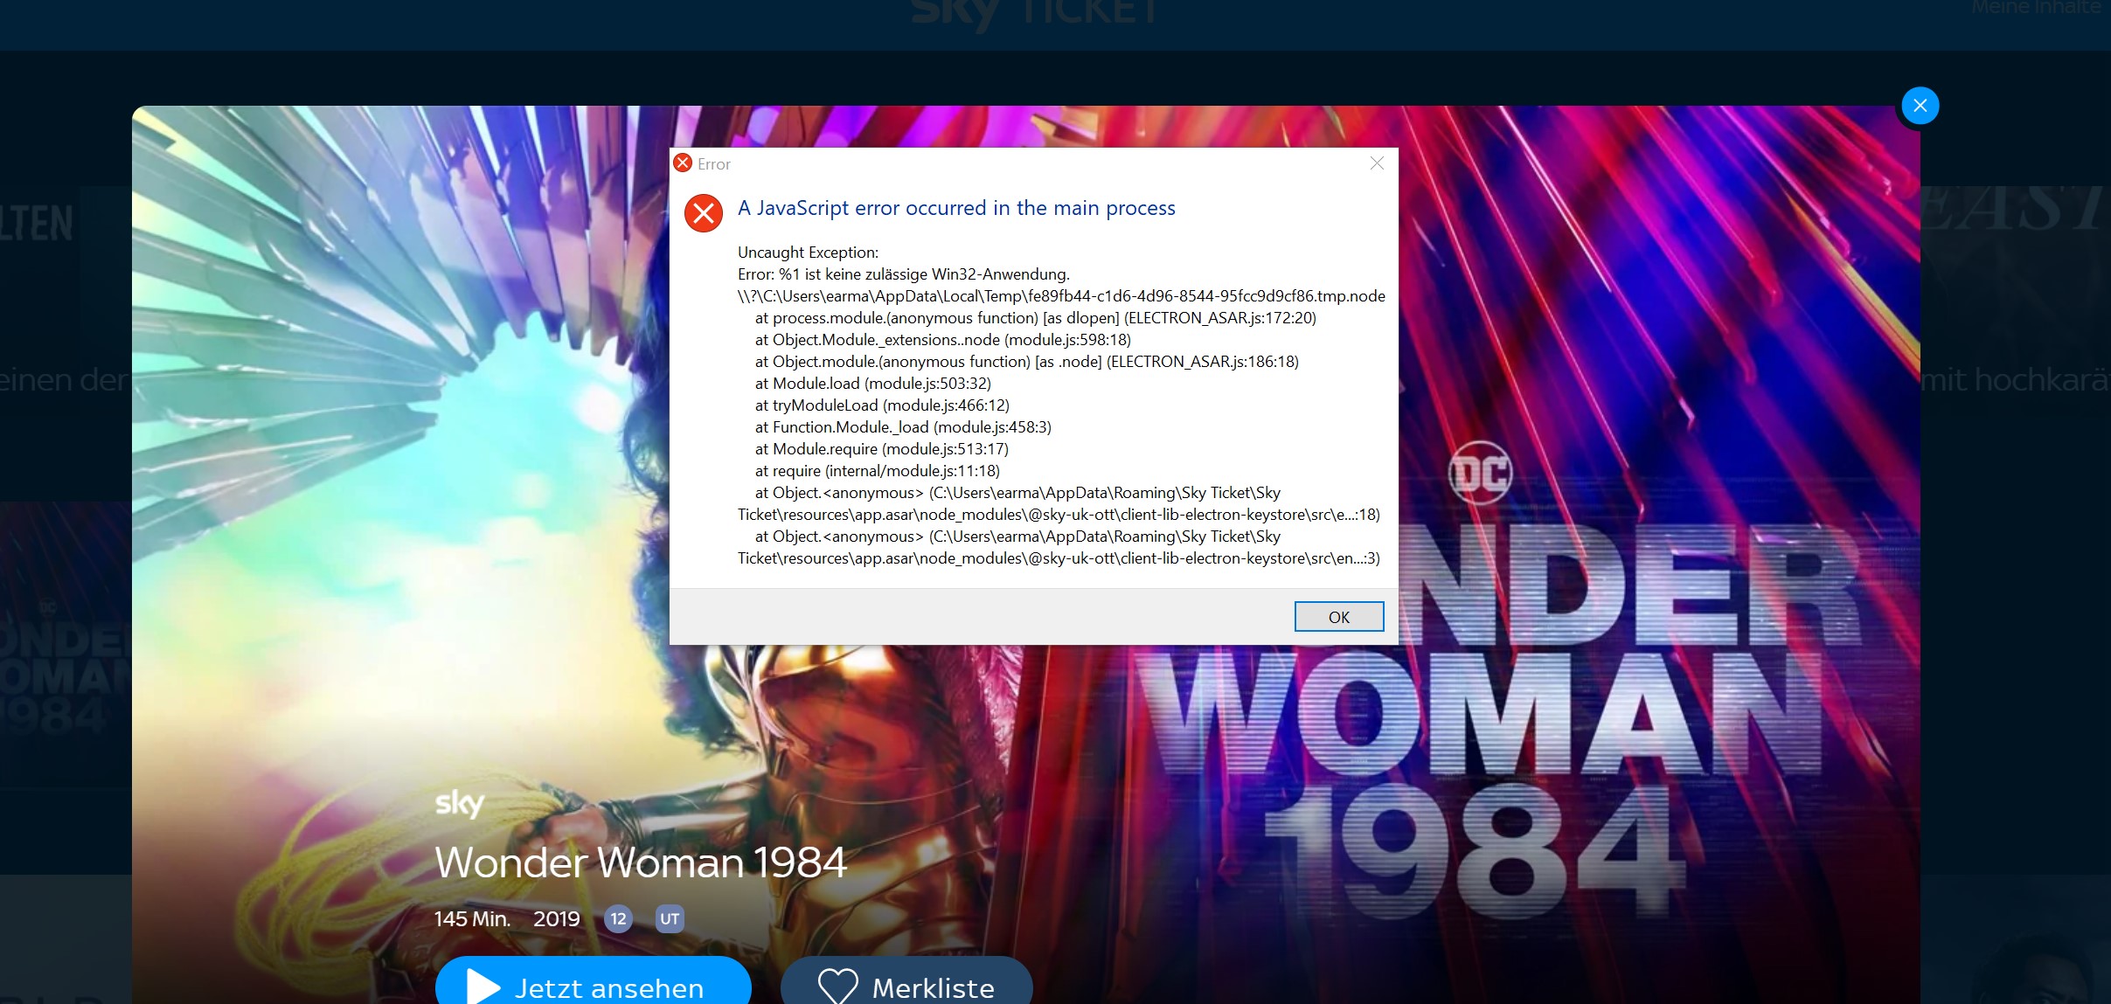Click the Module.require stack trace line
Screen dimensions: 2111x1004
pyautogui.click(x=881, y=449)
